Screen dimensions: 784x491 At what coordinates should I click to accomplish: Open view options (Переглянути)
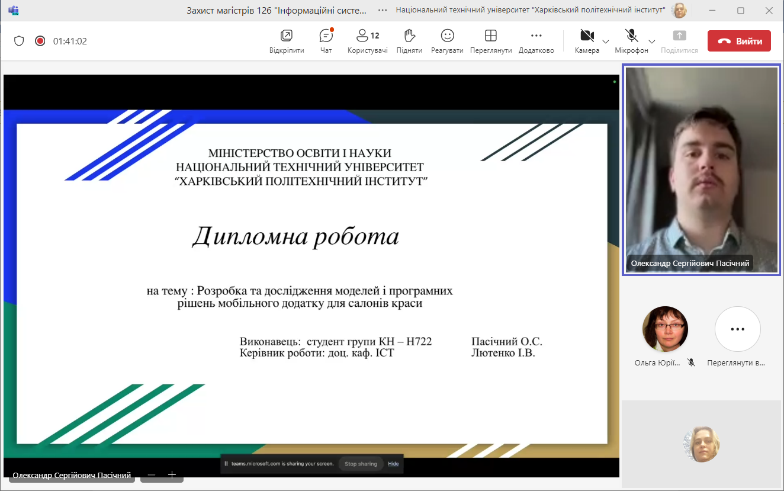point(490,41)
